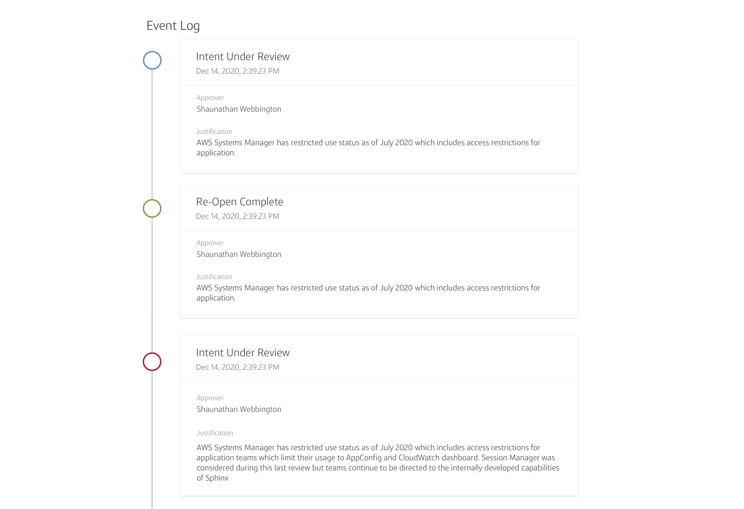Click the red timeline circle marker
The width and height of the screenshot is (744, 509).
(152, 362)
